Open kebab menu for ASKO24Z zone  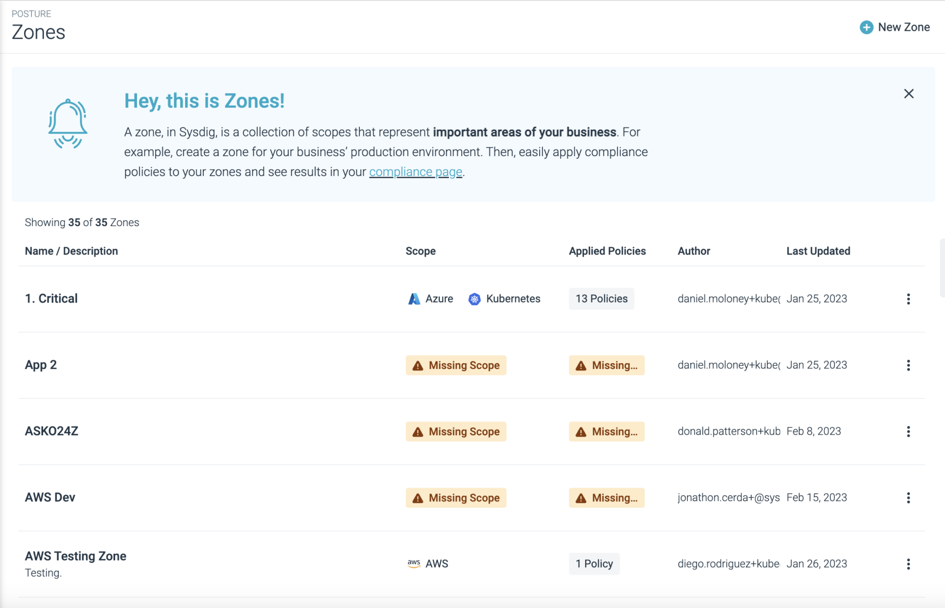(x=908, y=431)
